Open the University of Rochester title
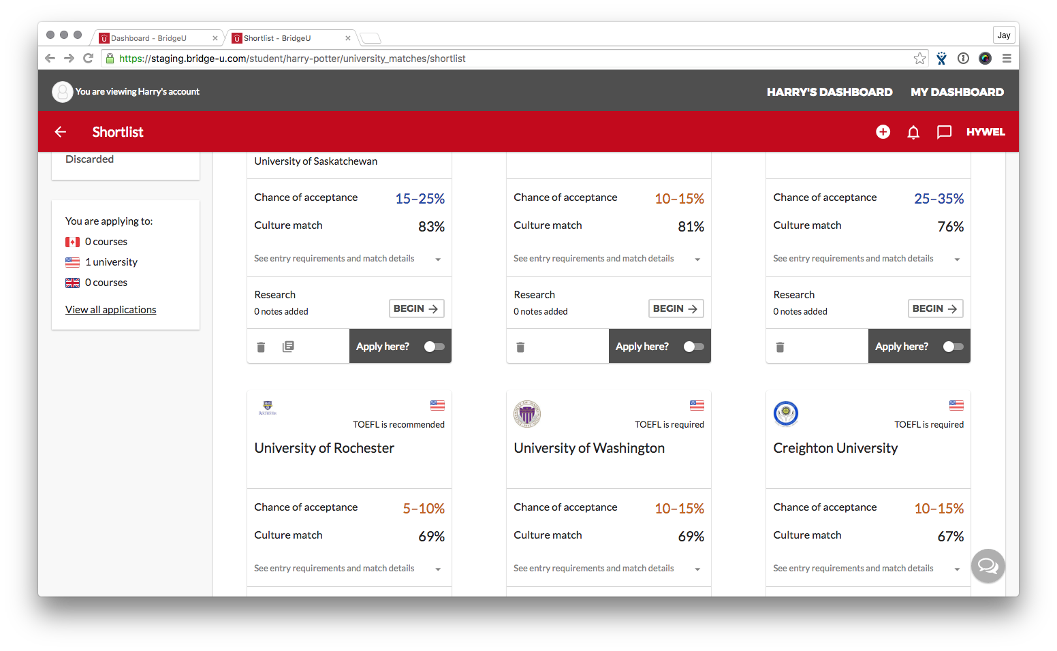Viewport: 1057px width, 651px height. coord(324,448)
